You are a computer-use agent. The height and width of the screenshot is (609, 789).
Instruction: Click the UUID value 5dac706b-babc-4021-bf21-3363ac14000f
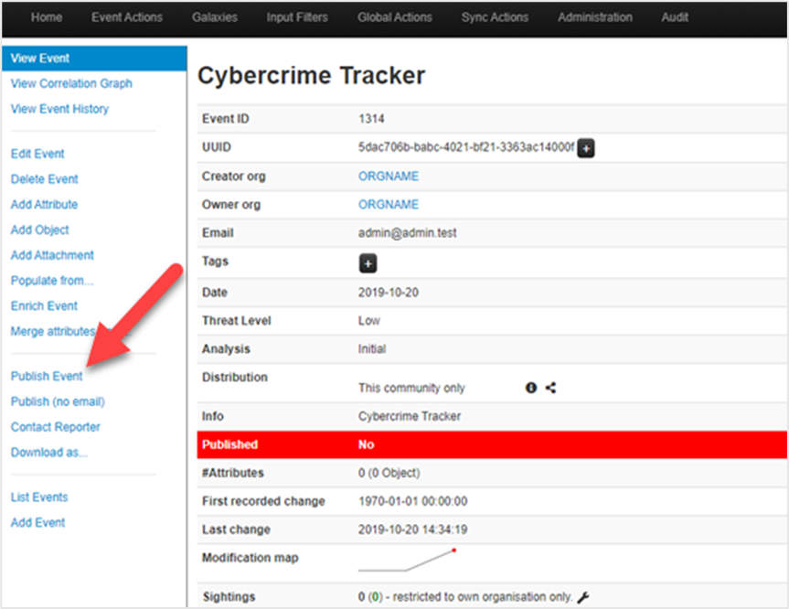pos(466,147)
